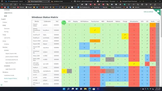Open the Facebook bookmark icon
The height and width of the screenshot is (91, 162).
pos(8,7)
